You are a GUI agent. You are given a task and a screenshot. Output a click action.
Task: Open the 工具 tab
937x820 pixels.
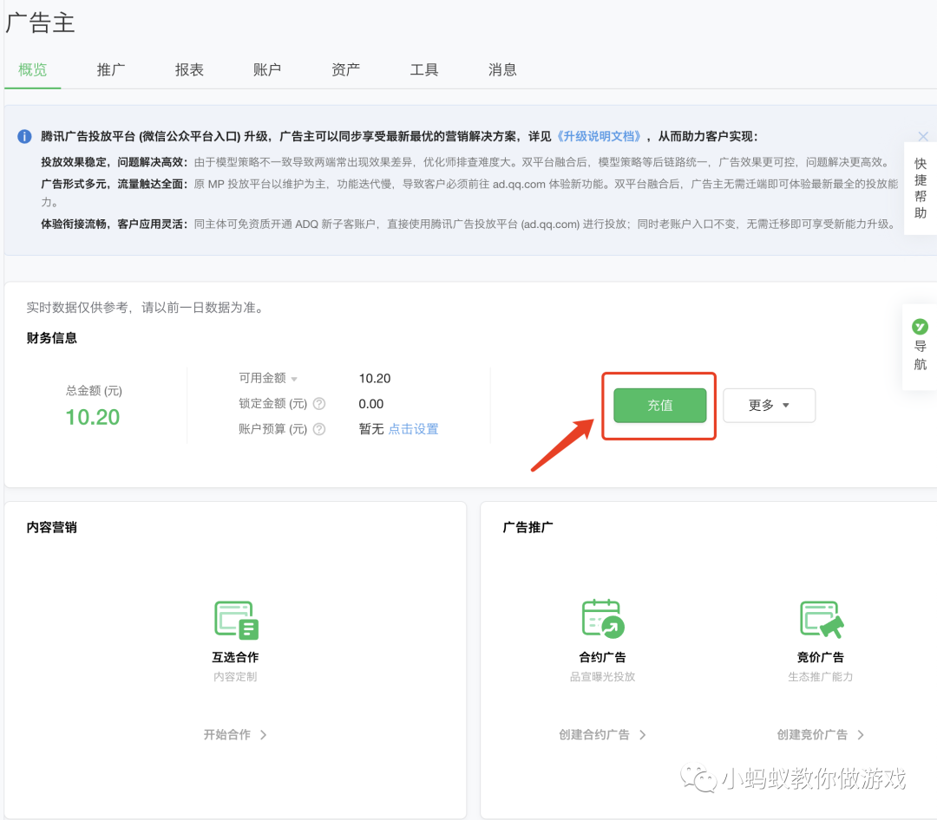(x=424, y=70)
